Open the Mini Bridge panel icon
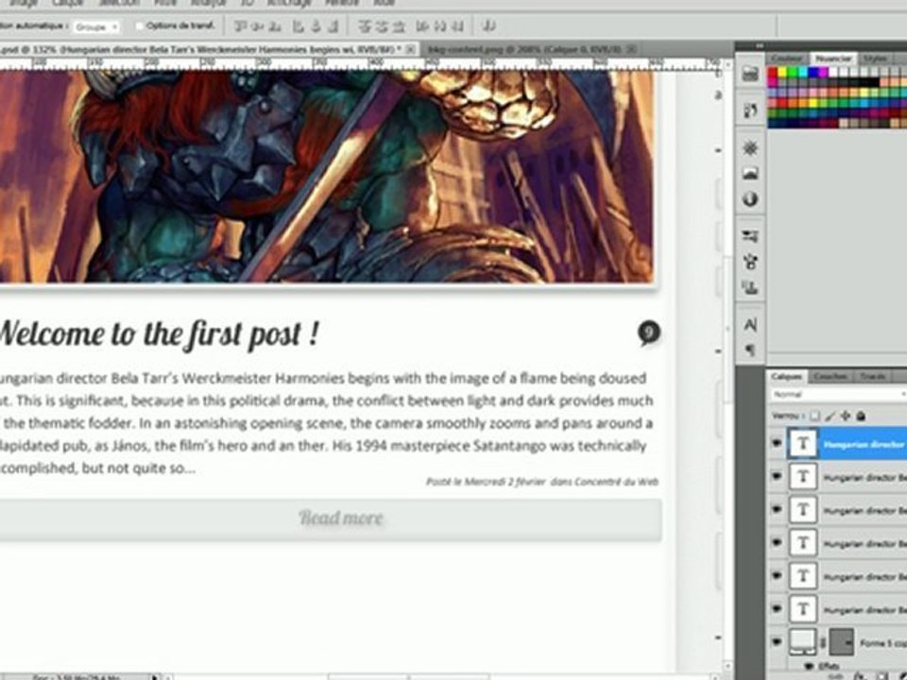Screen dimensions: 907x680 click(750, 74)
